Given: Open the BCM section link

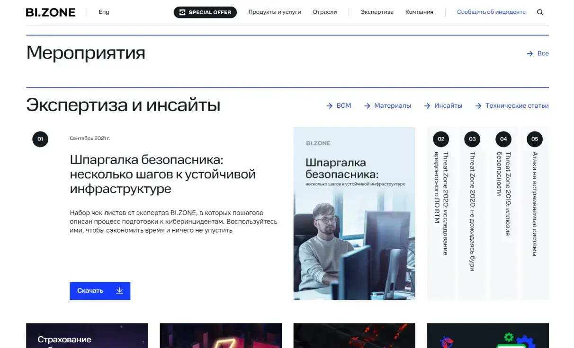Looking at the screenshot, I should pos(339,106).
